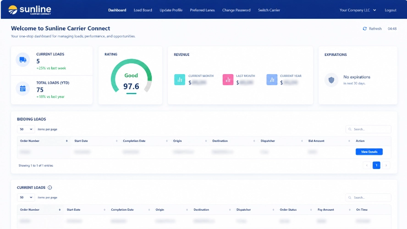
Task: Sort Current Loads by Order Status arrows
Action: click(311, 210)
